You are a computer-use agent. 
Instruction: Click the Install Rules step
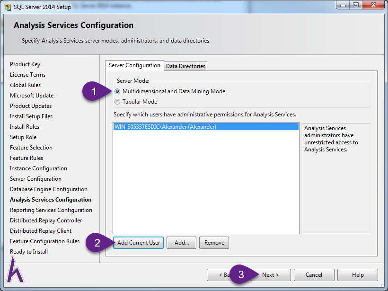tap(25, 127)
